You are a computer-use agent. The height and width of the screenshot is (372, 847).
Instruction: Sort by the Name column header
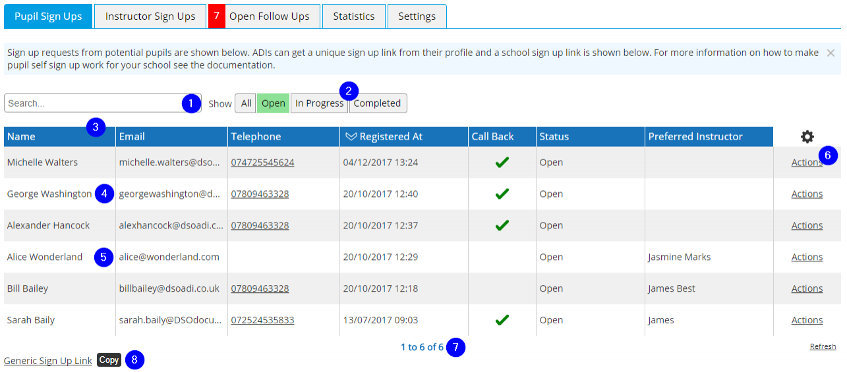[x=59, y=136]
